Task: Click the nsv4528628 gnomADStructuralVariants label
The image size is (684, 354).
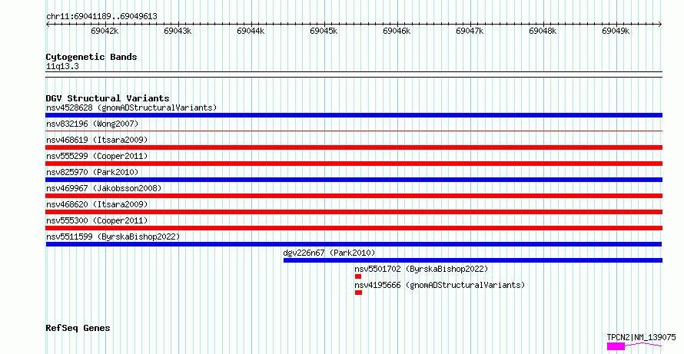Action: pos(131,108)
